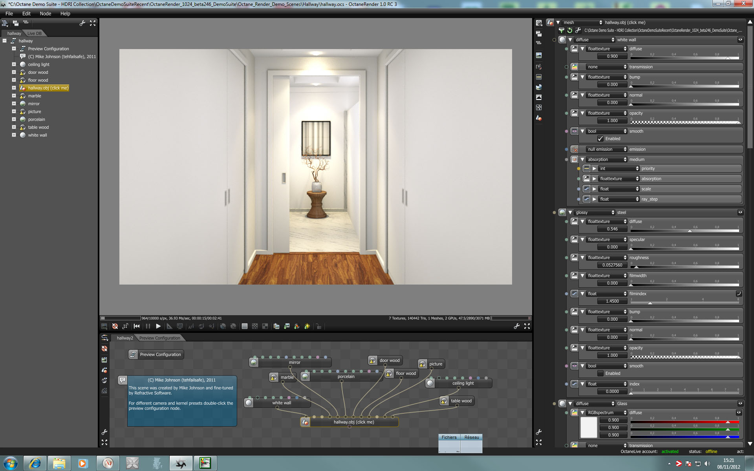Open the Node menu
754x471 pixels.
45,13
